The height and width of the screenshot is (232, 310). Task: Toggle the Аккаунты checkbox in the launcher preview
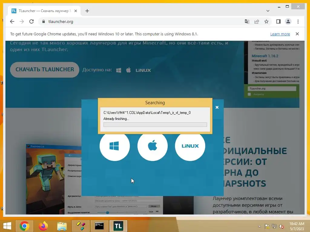249,94
